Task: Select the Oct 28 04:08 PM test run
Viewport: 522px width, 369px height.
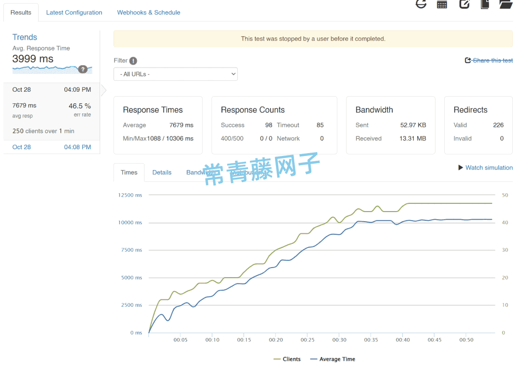Action: point(52,147)
